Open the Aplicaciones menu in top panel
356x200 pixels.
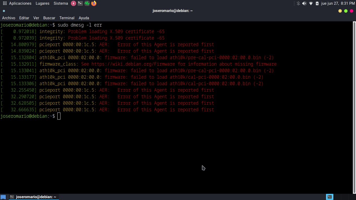20,3
